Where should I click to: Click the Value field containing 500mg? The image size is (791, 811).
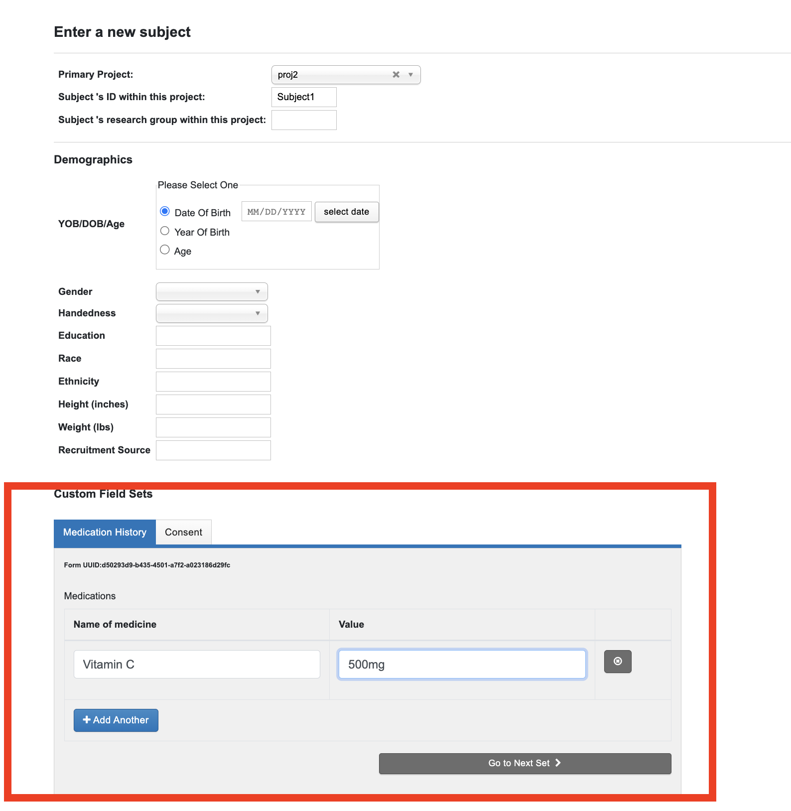(462, 665)
